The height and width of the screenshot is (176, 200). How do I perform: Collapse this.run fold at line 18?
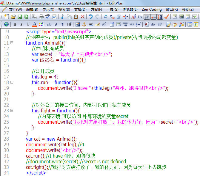click(12, 82)
